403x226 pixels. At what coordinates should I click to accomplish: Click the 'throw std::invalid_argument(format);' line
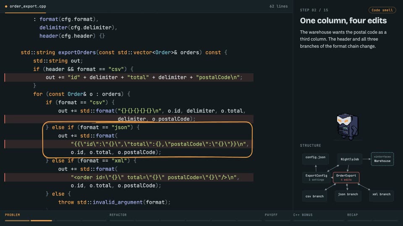(x=114, y=202)
